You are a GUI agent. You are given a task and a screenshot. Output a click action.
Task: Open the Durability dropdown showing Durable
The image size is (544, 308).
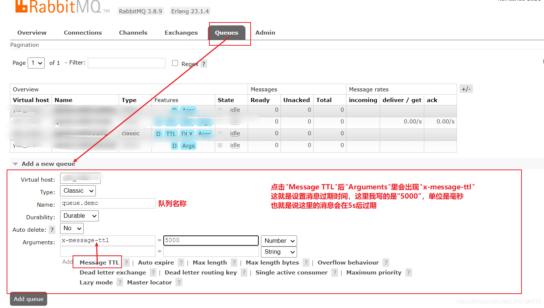[x=79, y=216]
